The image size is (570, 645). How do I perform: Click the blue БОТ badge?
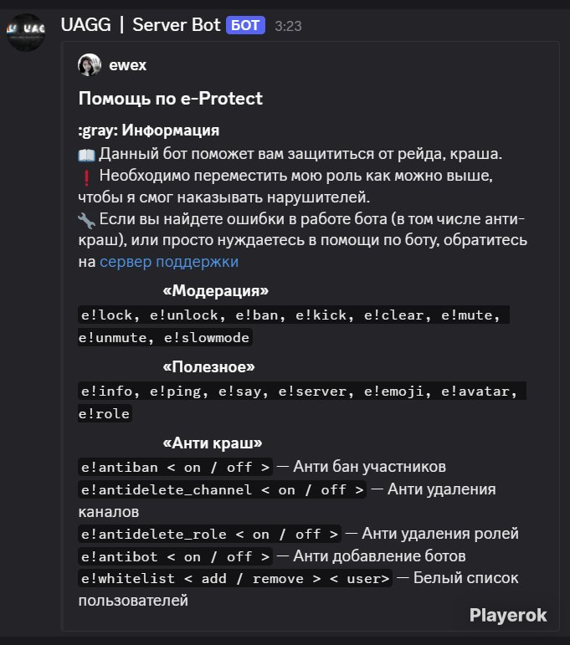click(245, 25)
